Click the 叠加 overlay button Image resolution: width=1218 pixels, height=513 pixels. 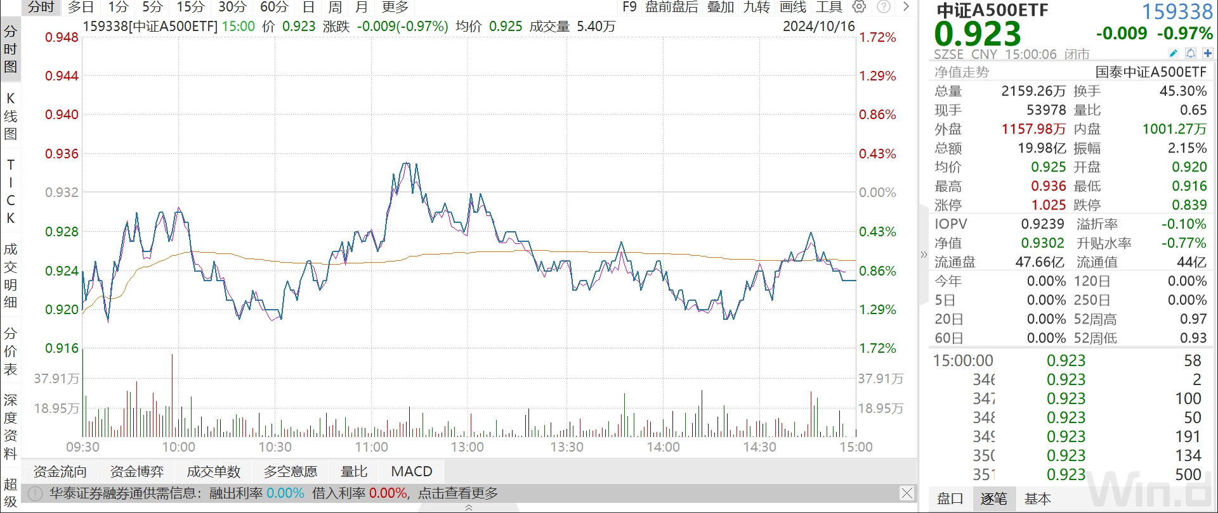point(721,7)
